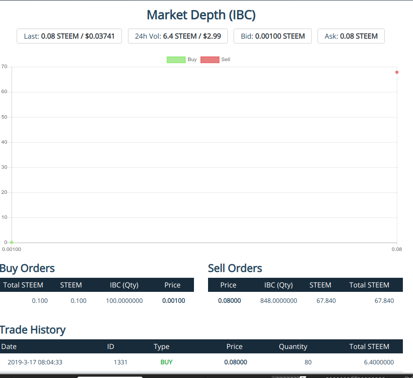Viewport: 413px width, 378px height.
Task: Toggle the red Sell legend swatch
Action: [x=210, y=60]
